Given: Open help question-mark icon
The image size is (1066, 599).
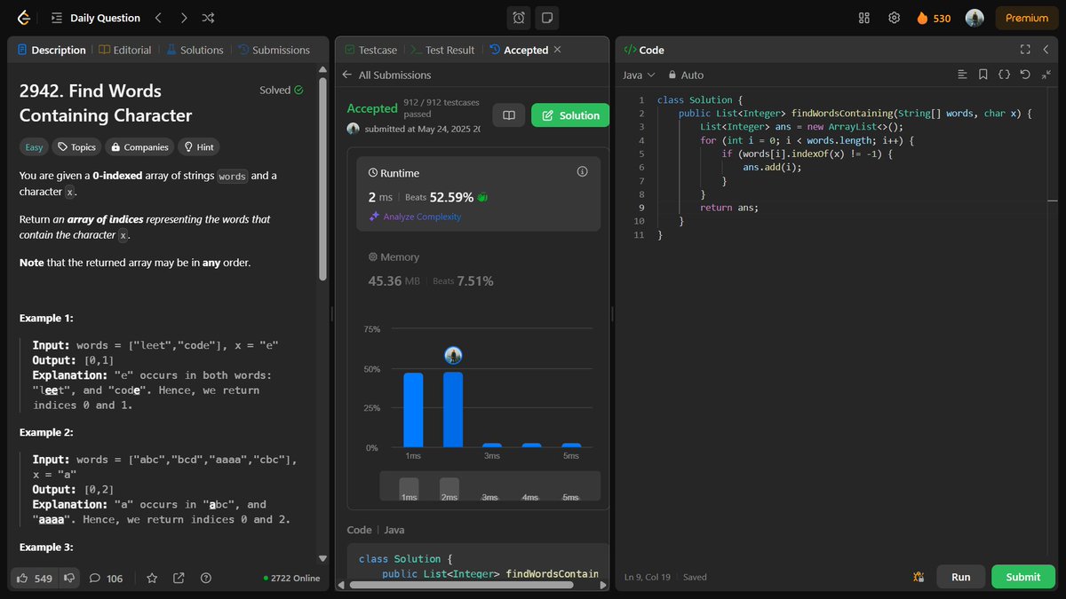Looking at the screenshot, I should (x=206, y=578).
